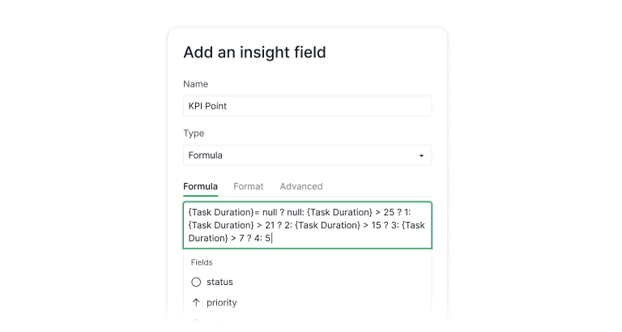Open the Type combo box showing Formula
Screen dimensions: 622x332
[307, 155]
